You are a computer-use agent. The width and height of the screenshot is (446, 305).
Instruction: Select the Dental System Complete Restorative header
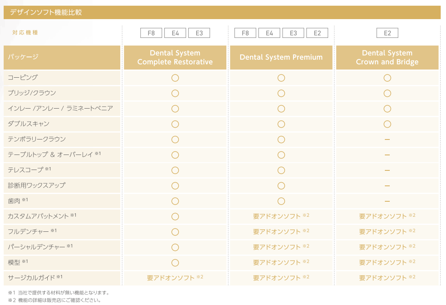[x=175, y=57]
